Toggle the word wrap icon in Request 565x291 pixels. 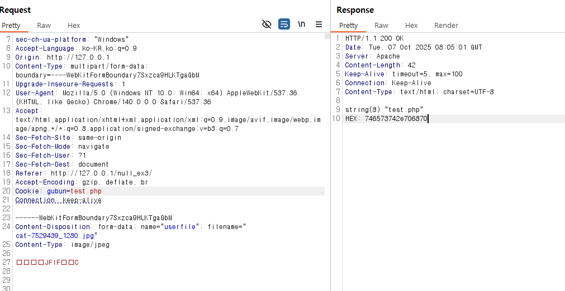click(x=284, y=24)
